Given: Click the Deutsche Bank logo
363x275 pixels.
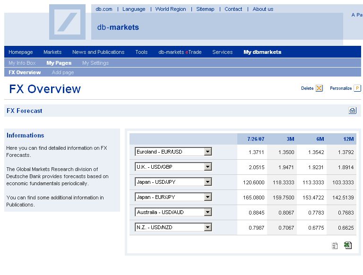Looking at the screenshot, I should (67, 22).
